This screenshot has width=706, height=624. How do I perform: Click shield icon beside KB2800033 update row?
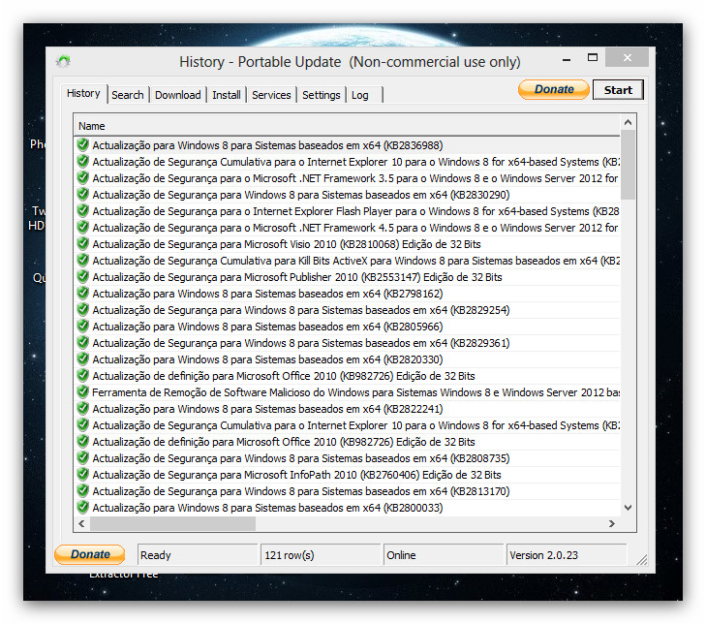[82, 508]
